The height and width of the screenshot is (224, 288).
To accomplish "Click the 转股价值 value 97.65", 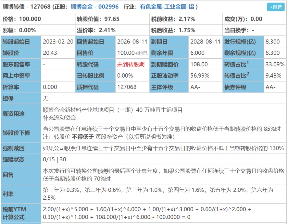I will [112, 19].
